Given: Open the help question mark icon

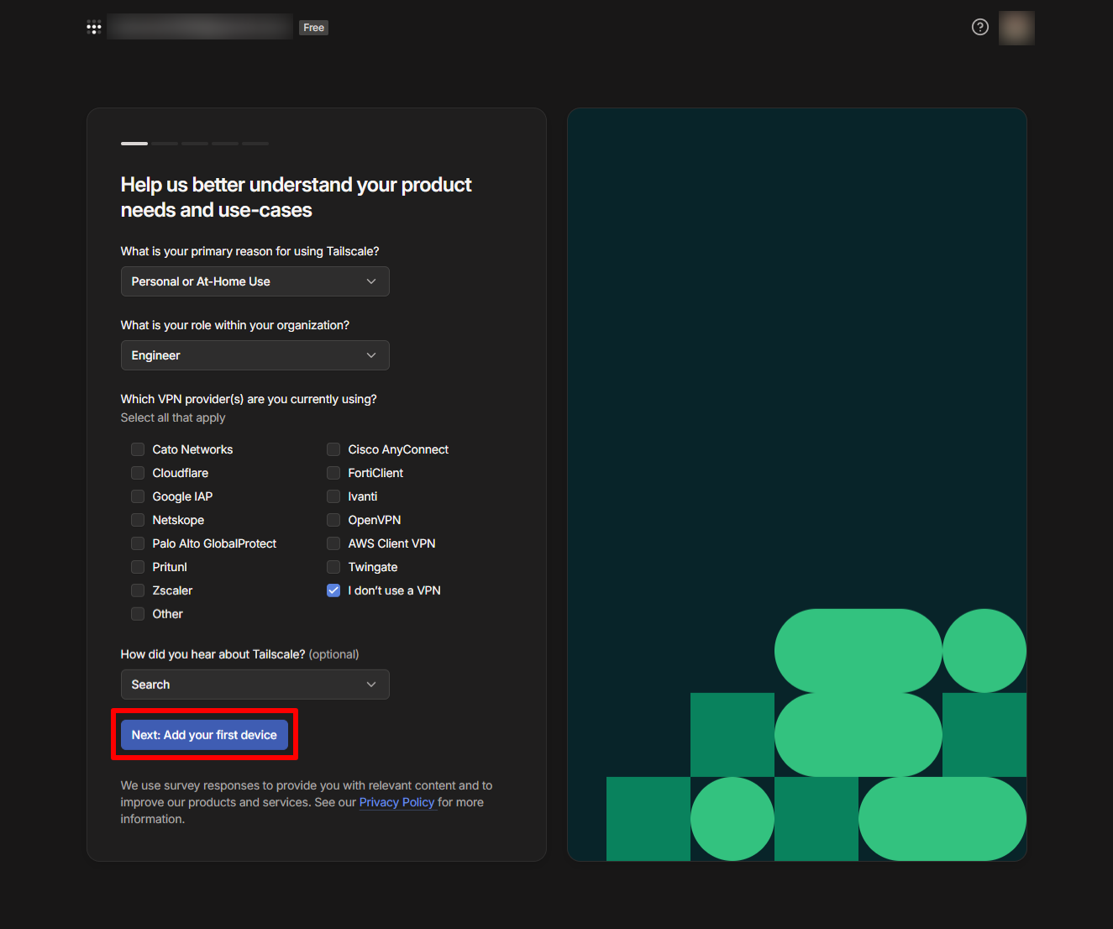Looking at the screenshot, I should [x=979, y=27].
